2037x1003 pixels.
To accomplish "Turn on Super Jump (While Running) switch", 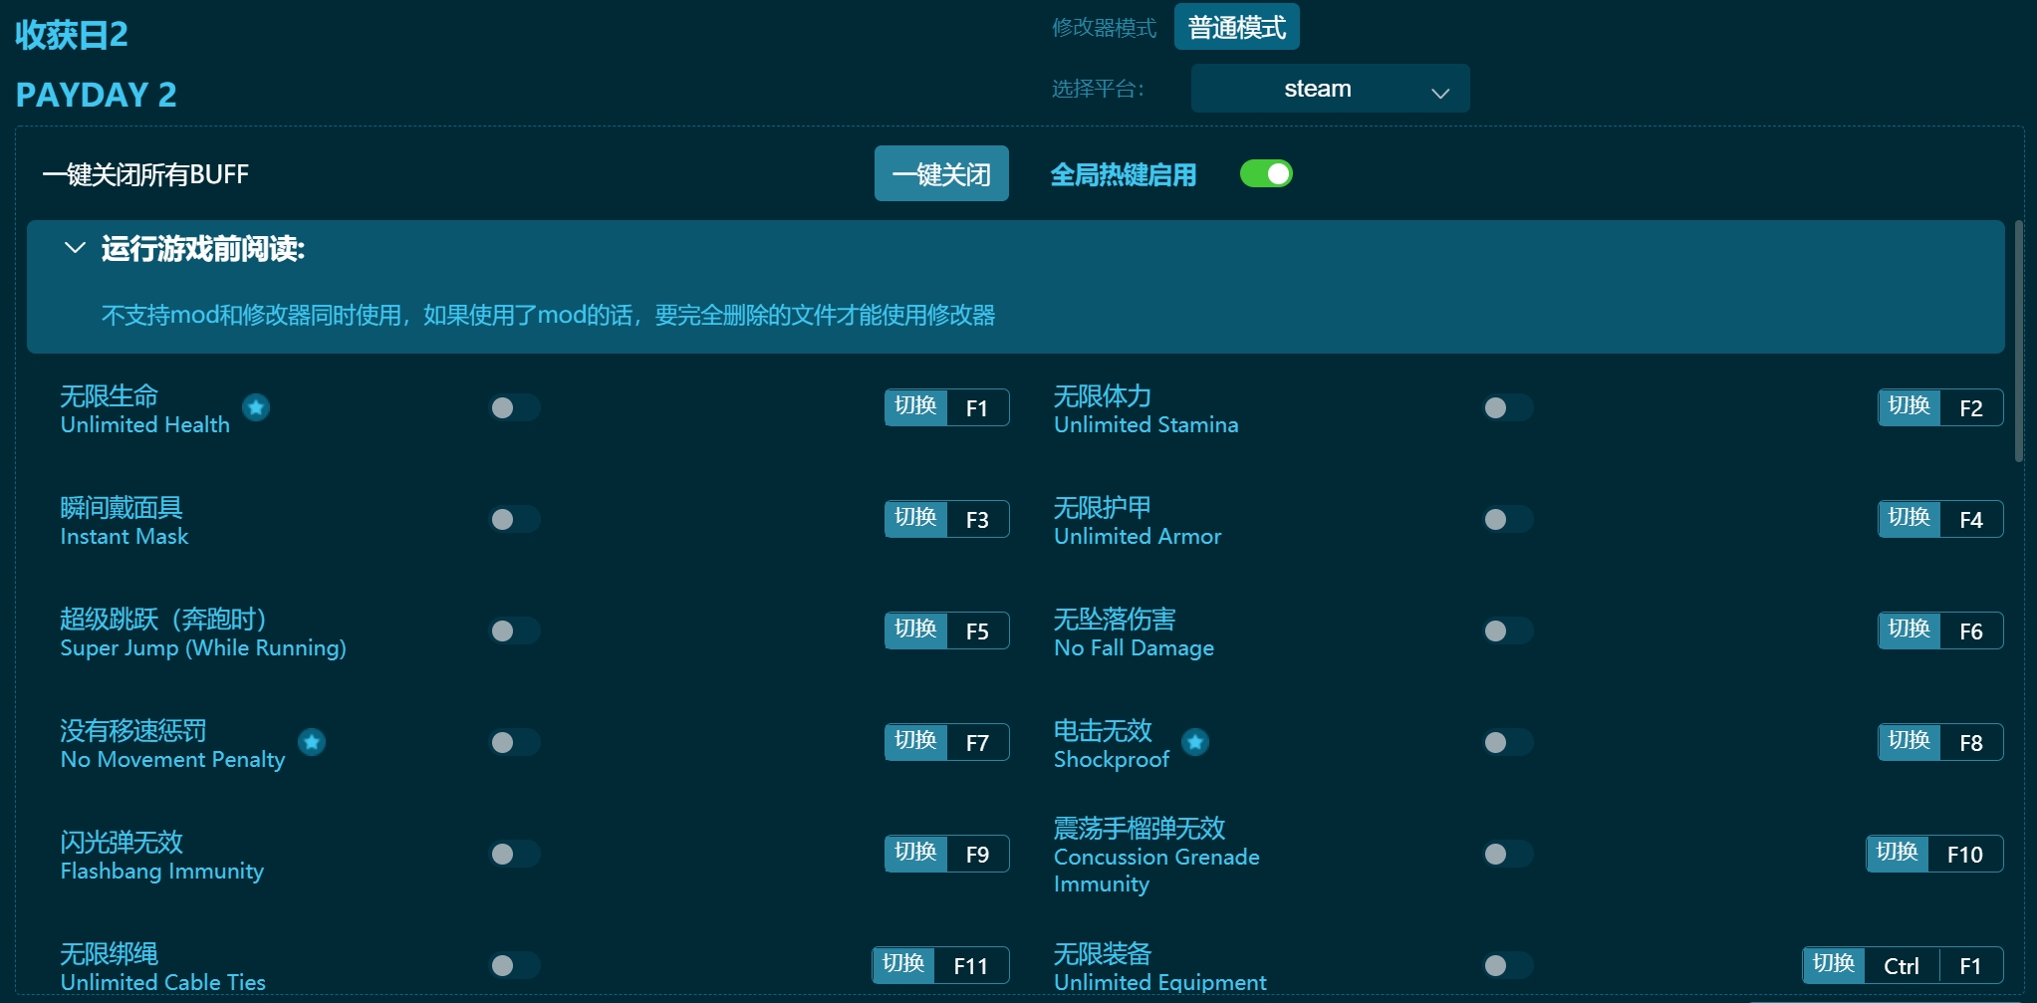I will coord(514,630).
